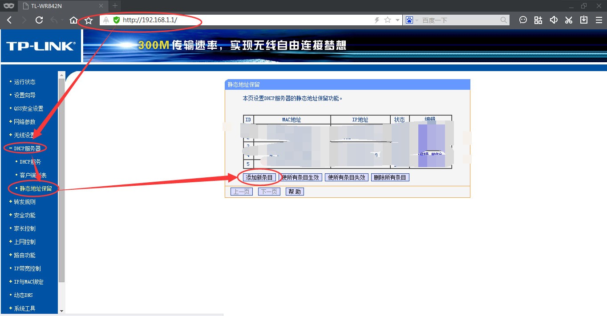Expand 路由功能 menu
Screen dimensions: 607x316
24,255
